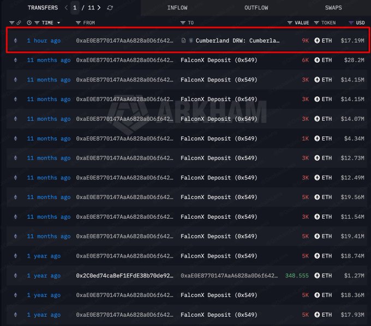Select the page number 1 field
Screen dimensions: 371x326
pos(75,8)
